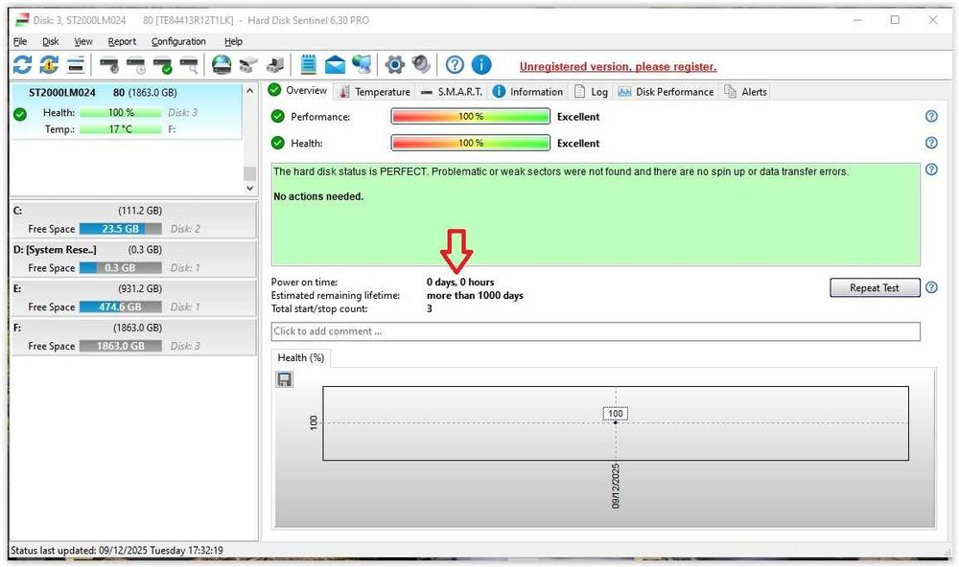Image resolution: width=959 pixels, height=567 pixels.
Task: Click the help icon beside Performance bar
Action: [x=931, y=116]
